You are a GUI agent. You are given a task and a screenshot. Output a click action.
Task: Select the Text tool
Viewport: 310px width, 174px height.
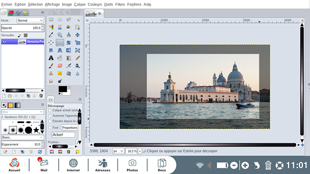(51, 58)
